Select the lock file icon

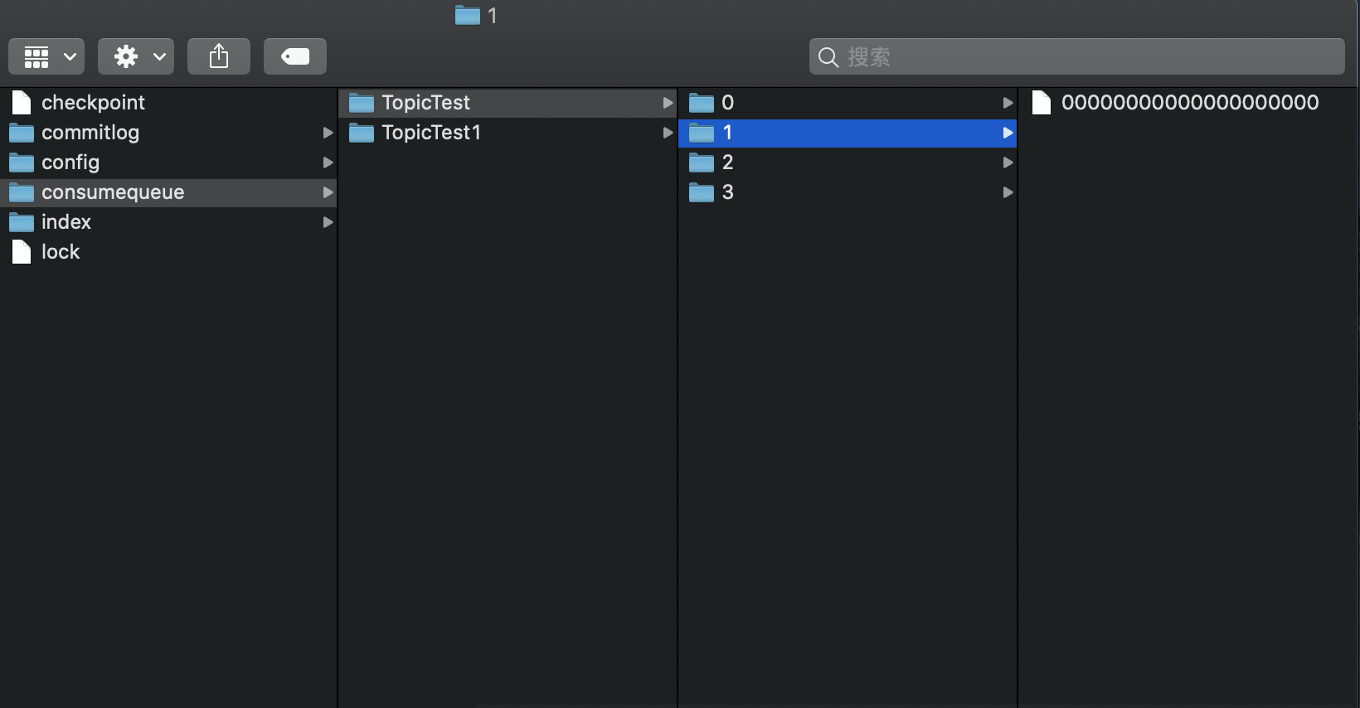coord(22,252)
